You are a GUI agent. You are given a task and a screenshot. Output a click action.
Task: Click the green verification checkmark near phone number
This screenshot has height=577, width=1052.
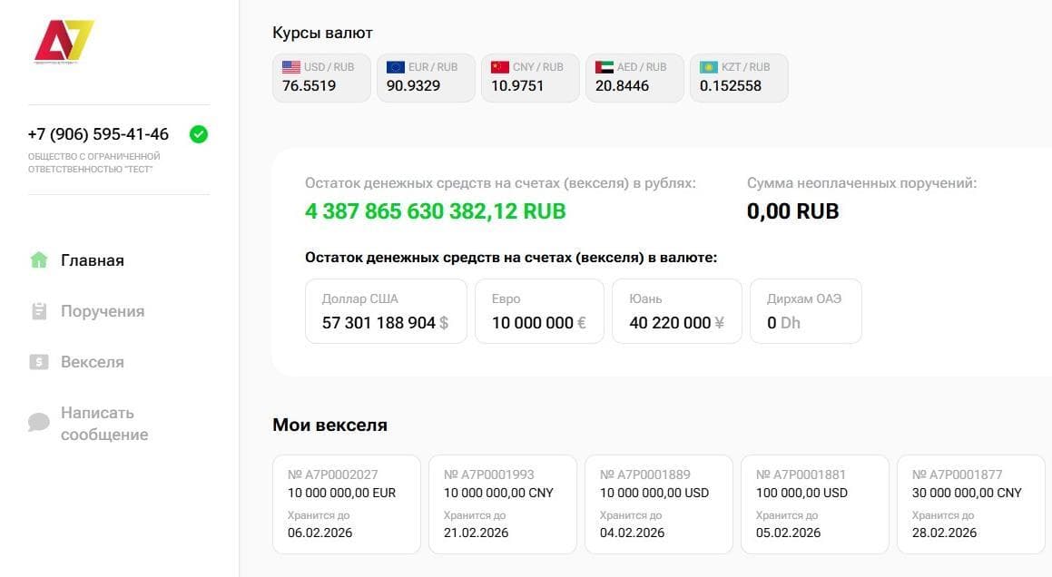click(x=198, y=133)
